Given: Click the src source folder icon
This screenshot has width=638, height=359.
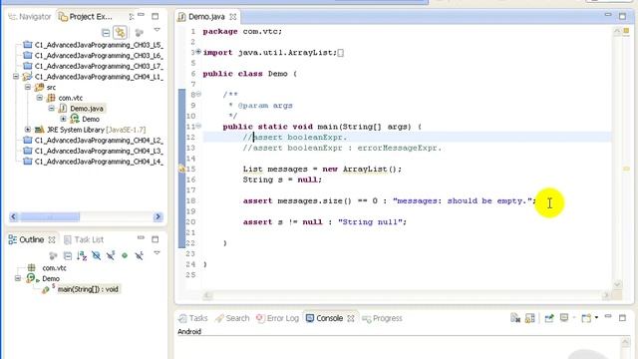Looking at the screenshot, I should (x=40, y=87).
